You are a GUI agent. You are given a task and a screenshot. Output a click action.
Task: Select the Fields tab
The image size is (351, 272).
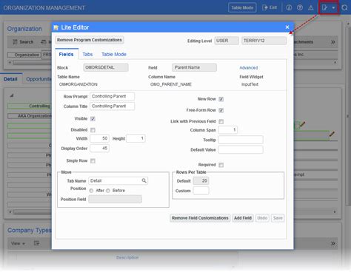click(66, 54)
